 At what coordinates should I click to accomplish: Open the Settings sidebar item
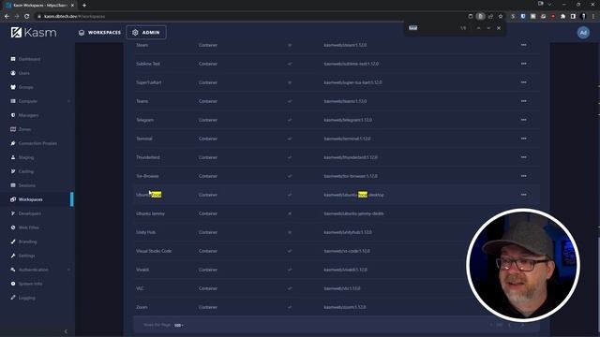[26, 256]
